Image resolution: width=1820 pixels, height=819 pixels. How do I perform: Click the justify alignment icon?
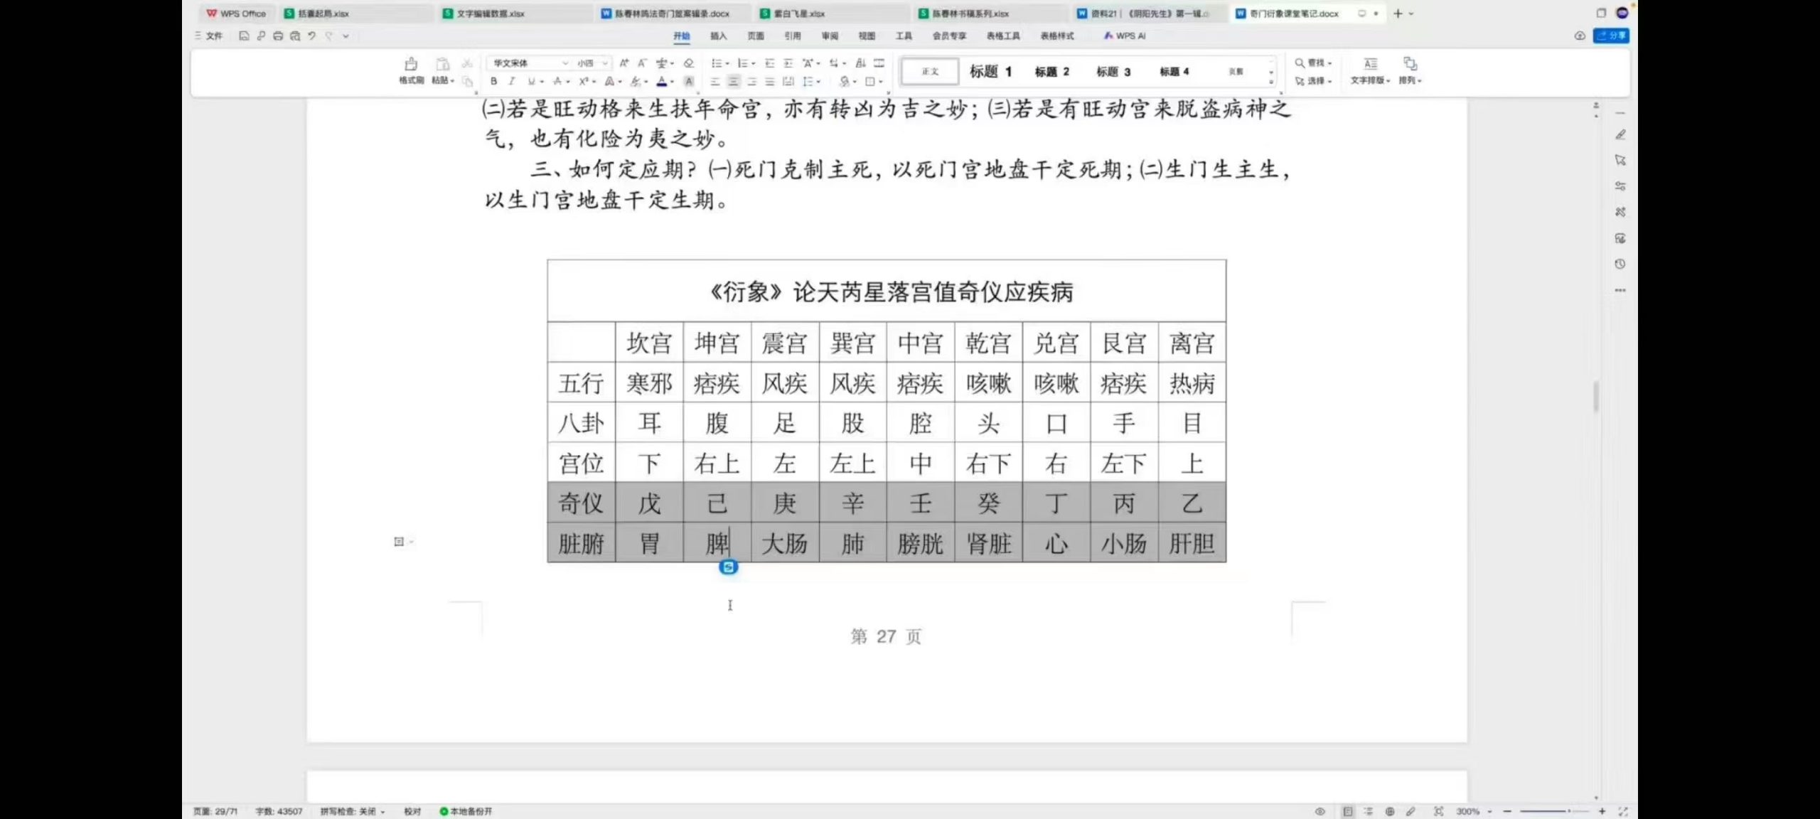tap(770, 82)
